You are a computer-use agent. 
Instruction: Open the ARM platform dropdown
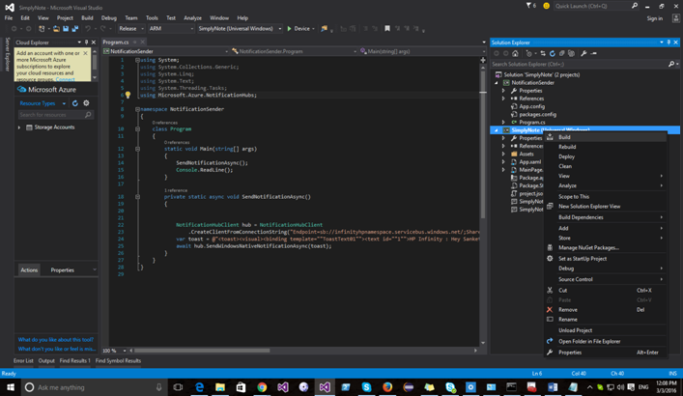tap(169, 29)
